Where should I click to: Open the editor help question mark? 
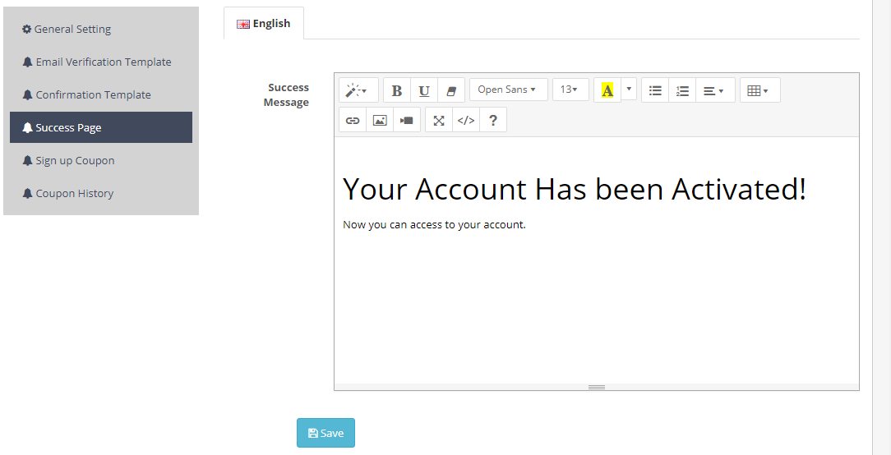[x=493, y=120]
